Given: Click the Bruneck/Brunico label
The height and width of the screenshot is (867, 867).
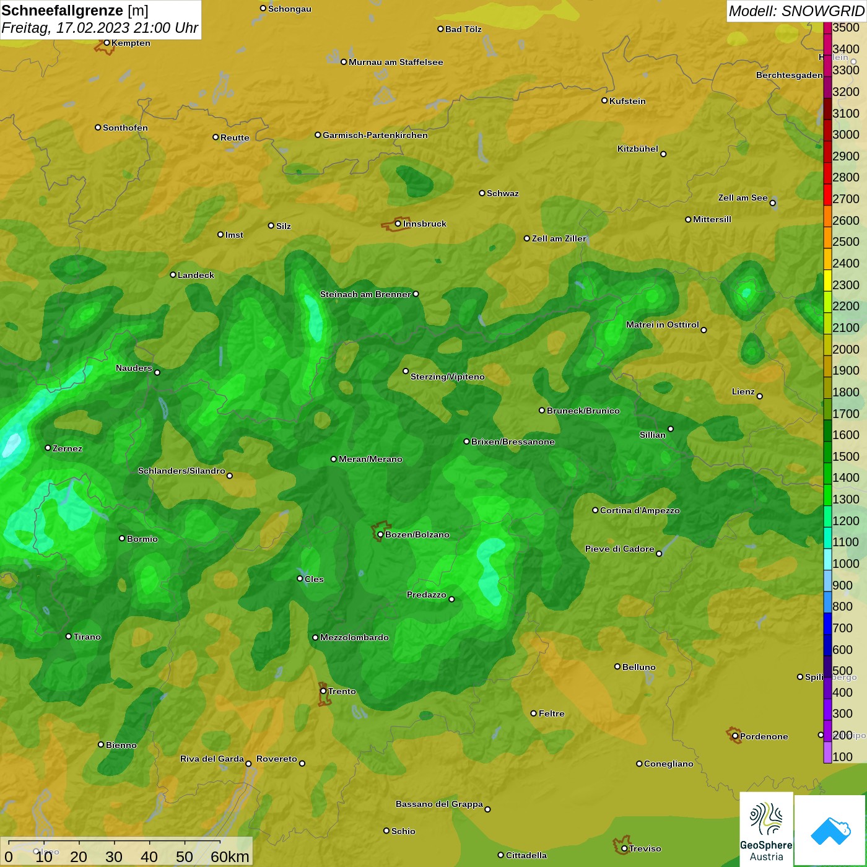Looking at the screenshot, I should click(583, 411).
